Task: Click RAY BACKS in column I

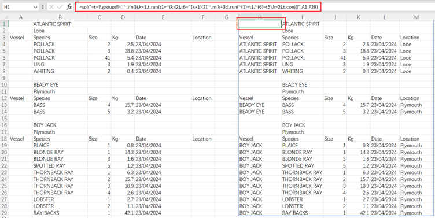Action: pos(295,213)
